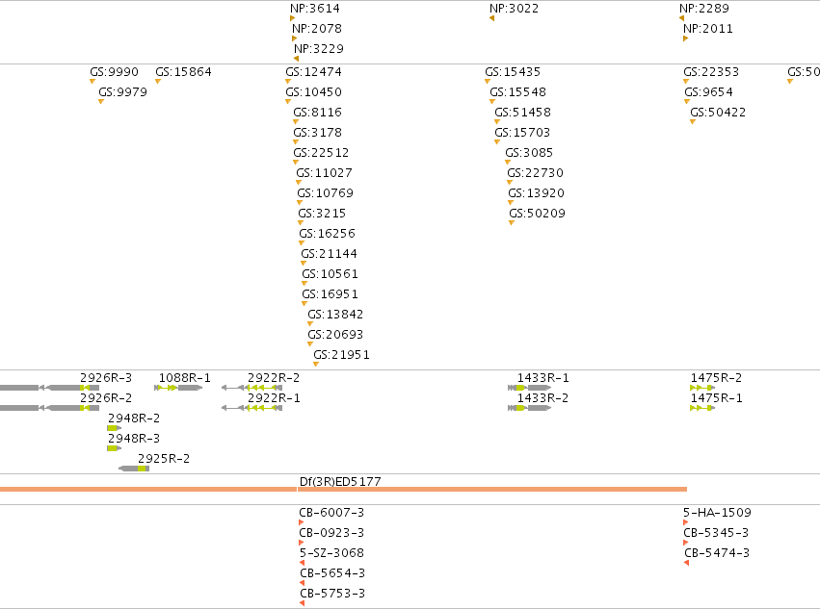Viewport: 820px width, 609px height.
Task: Select the 1433R-1 gene glyph
Action: click(529, 388)
